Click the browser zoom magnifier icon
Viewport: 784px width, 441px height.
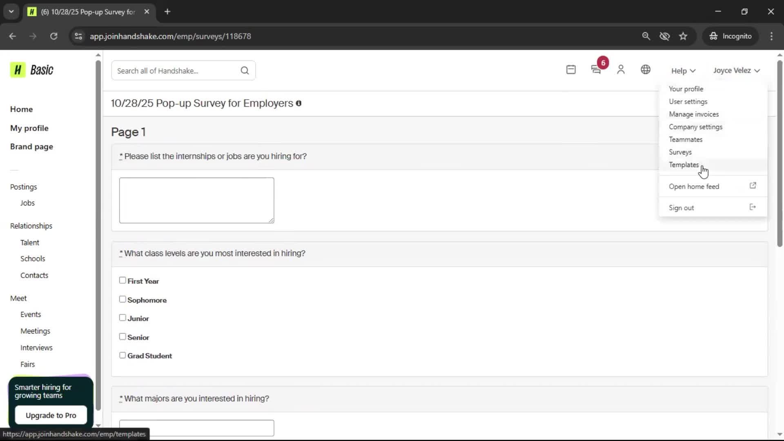646,36
